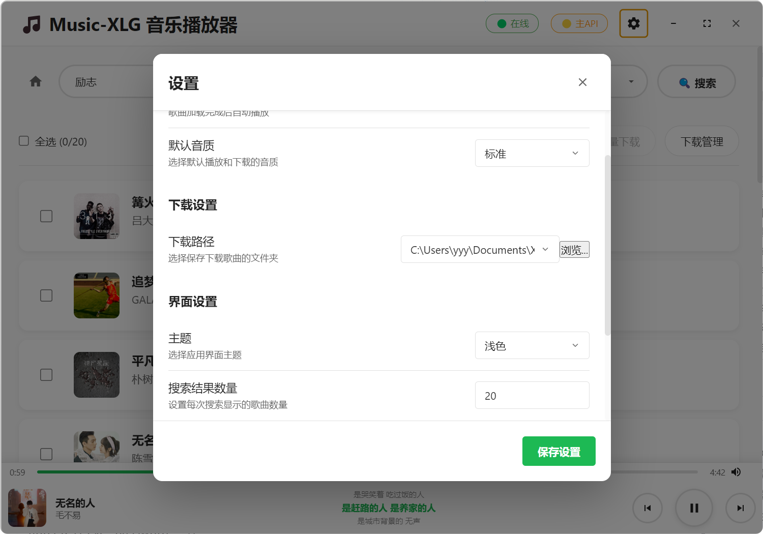This screenshot has width=763, height=534.
Task: Open Download Management (下载管理)
Action: [701, 142]
